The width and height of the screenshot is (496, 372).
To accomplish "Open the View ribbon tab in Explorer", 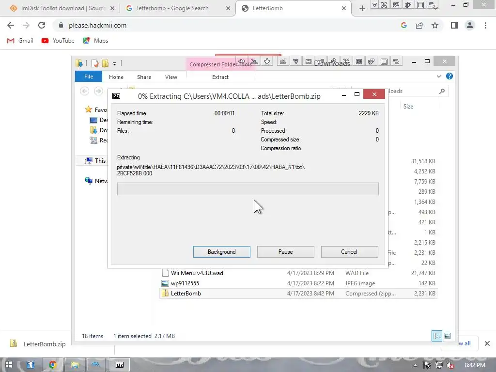I will pyautogui.click(x=171, y=77).
